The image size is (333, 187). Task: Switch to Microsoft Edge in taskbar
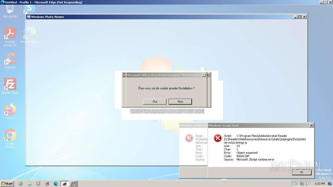click(x=56, y=184)
